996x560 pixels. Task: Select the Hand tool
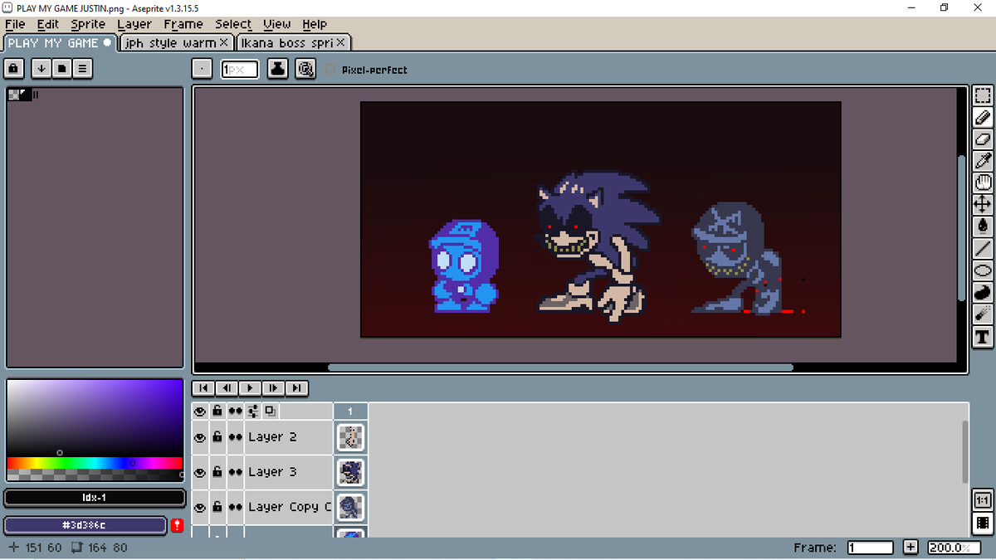tap(982, 183)
